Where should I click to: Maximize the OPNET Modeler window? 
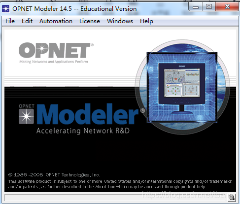(209, 7)
